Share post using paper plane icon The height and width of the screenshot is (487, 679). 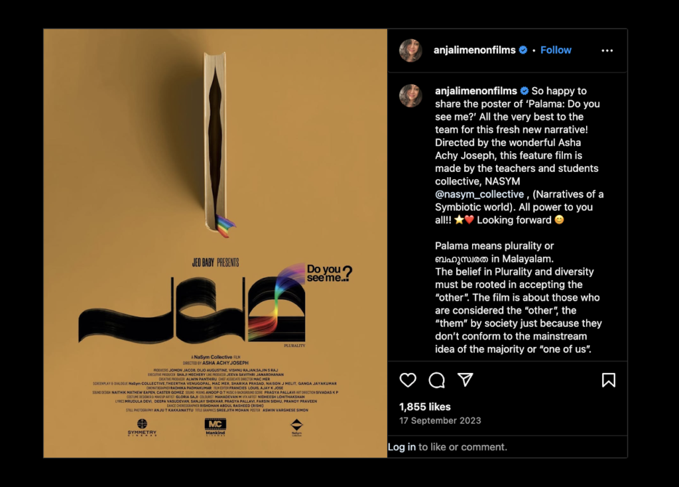click(x=465, y=380)
